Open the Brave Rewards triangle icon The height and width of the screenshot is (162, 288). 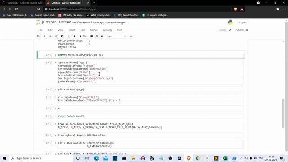click(242, 9)
